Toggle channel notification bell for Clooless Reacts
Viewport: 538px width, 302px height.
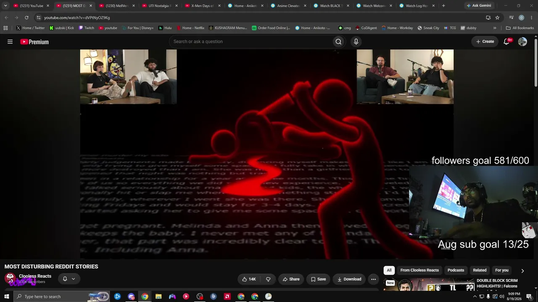pyautogui.click(x=69, y=279)
